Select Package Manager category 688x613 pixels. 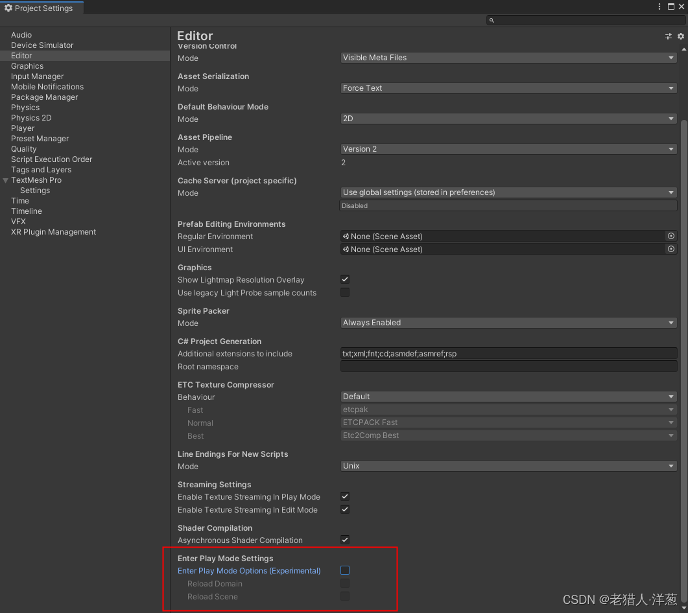(x=44, y=97)
